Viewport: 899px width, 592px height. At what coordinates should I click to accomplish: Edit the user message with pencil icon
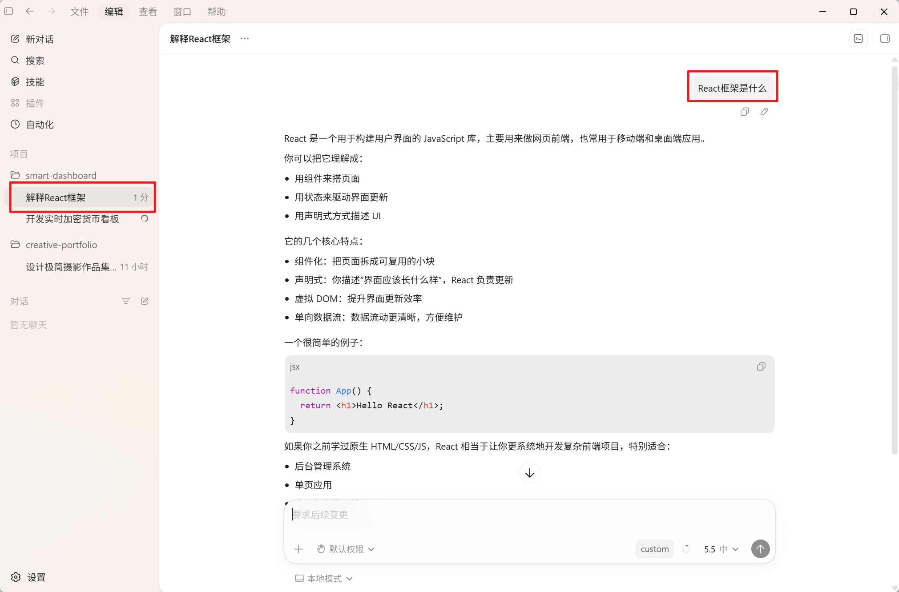[764, 112]
